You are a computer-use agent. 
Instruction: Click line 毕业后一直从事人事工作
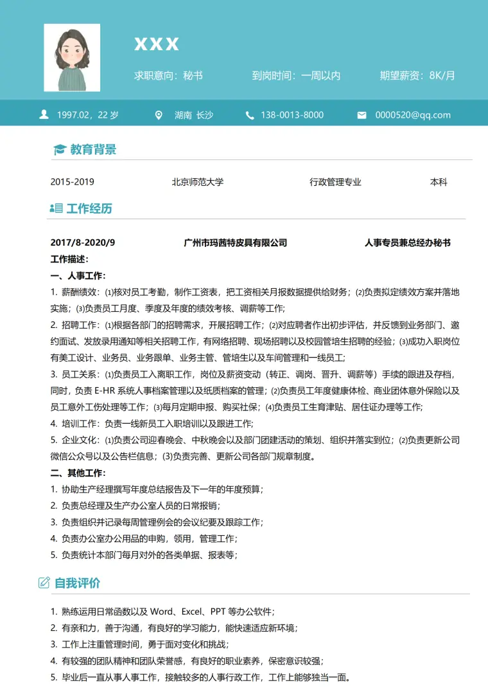[200, 677]
